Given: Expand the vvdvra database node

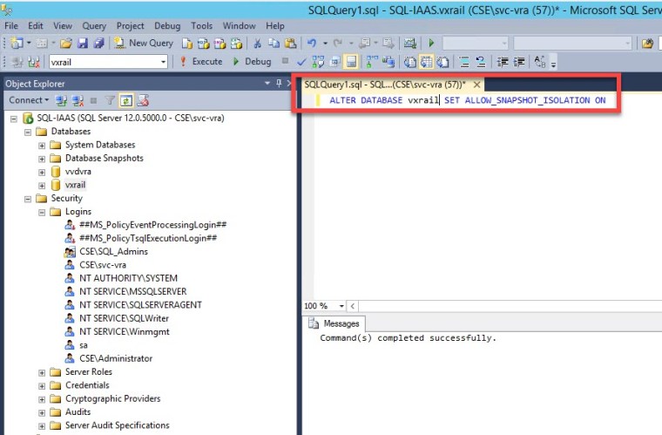Looking at the screenshot, I should coord(42,173).
